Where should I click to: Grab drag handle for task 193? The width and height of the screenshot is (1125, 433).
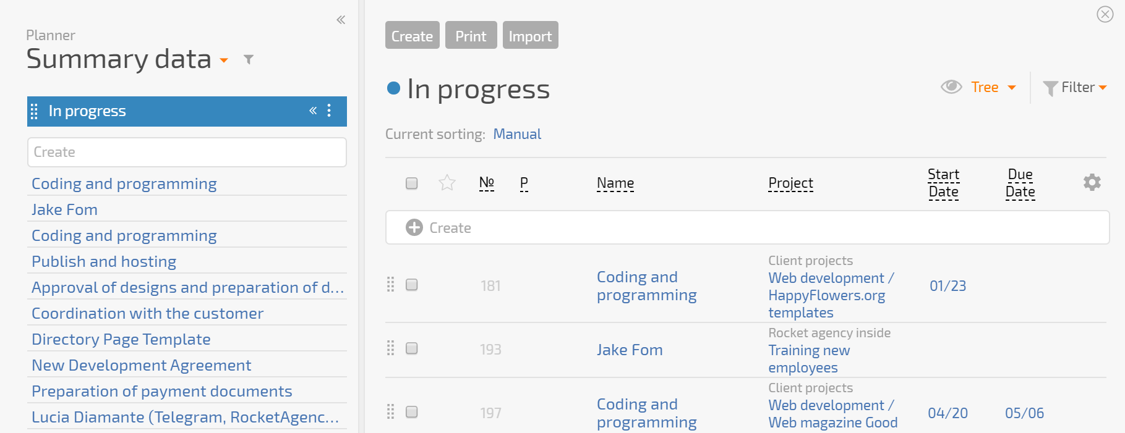390,348
